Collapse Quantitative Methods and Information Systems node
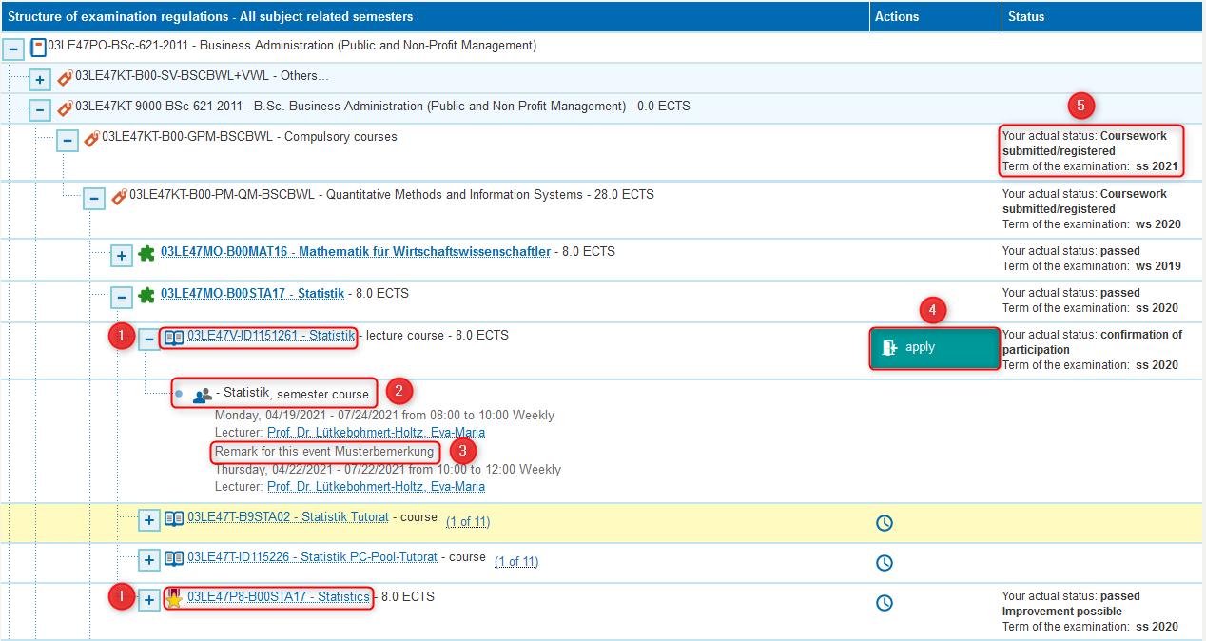 (94, 199)
